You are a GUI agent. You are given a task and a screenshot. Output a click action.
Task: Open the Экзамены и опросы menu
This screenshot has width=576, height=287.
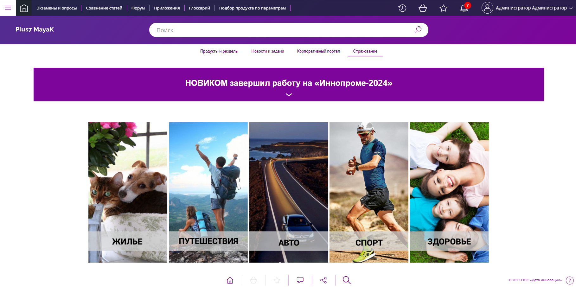[57, 8]
